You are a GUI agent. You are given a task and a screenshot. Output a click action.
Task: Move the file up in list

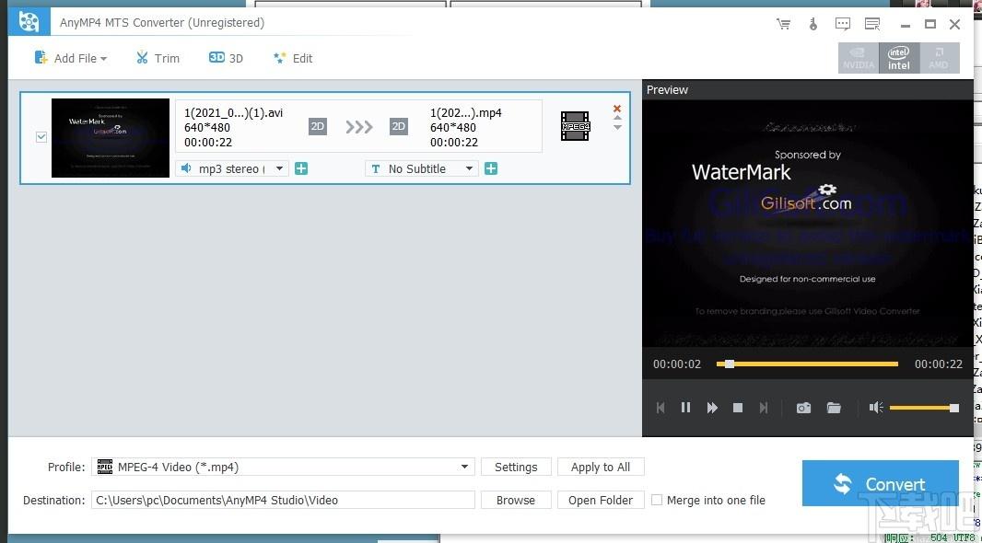tap(617, 118)
